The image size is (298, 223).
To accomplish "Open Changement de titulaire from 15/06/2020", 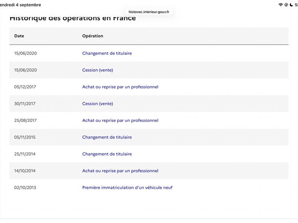I will click(107, 53).
